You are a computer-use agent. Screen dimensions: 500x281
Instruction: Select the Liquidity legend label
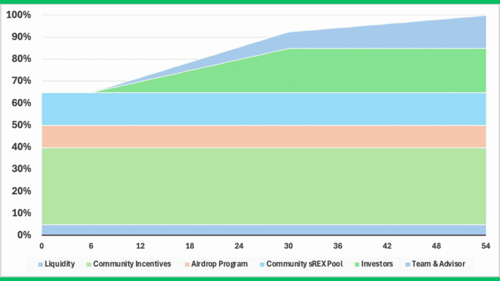pos(60,264)
